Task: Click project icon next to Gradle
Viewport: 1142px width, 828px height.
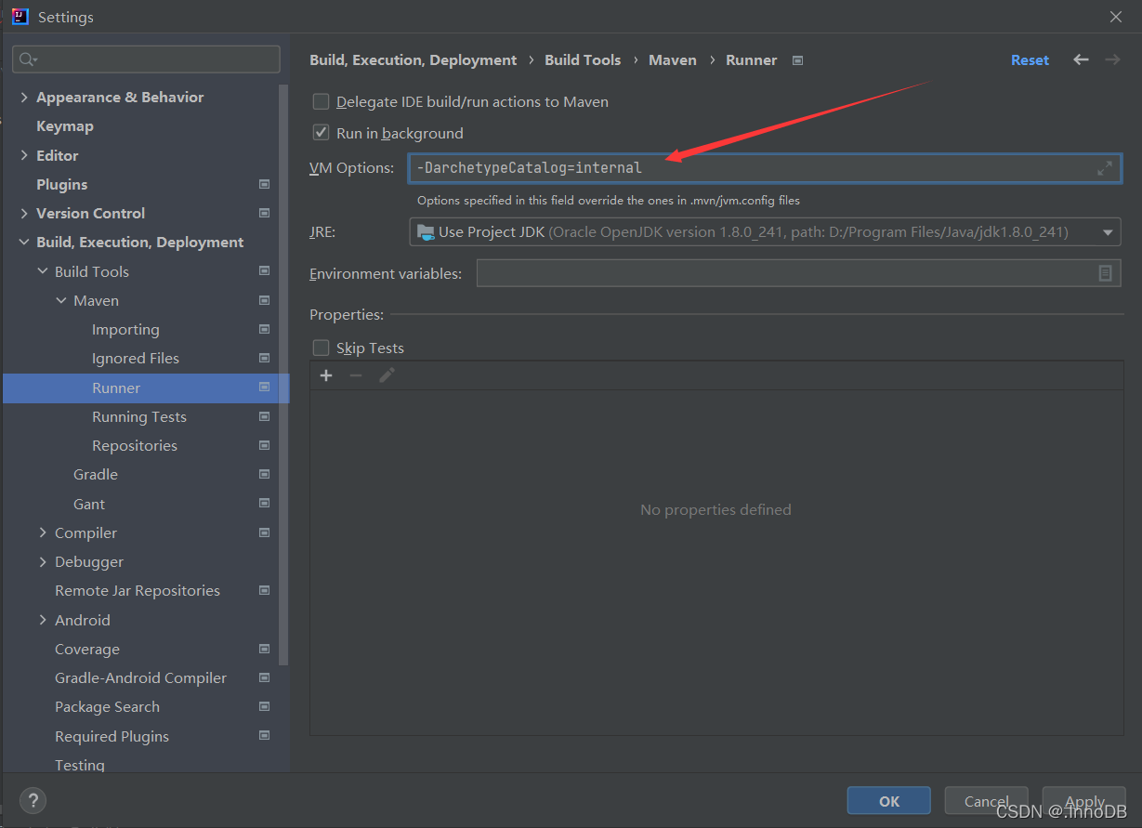Action: 264,474
